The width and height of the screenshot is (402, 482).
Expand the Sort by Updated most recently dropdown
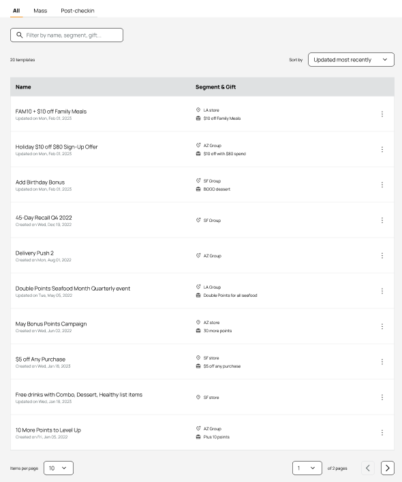tap(351, 60)
